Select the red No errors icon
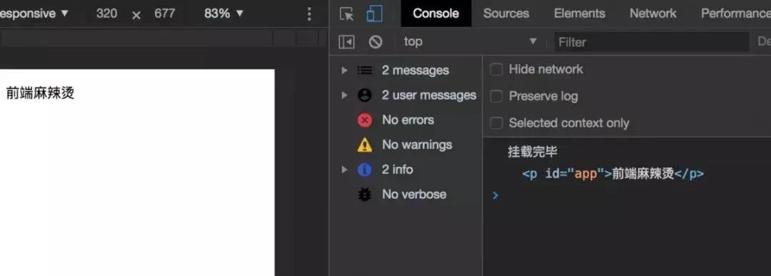The image size is (771, 276). click(x=365, y=121)
